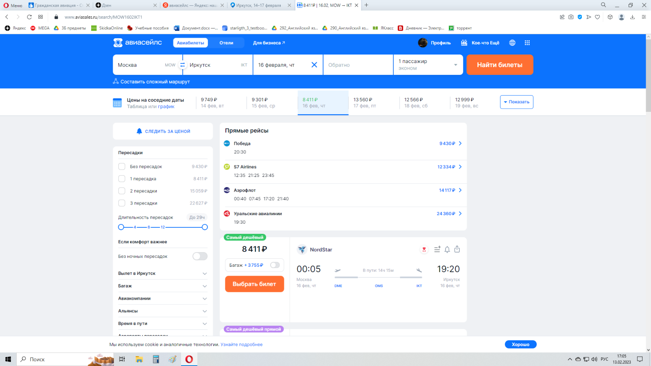Viewport: 651px width, 366px height.
Task: Open File Explorer from taskbar
Action: point(139,359)
